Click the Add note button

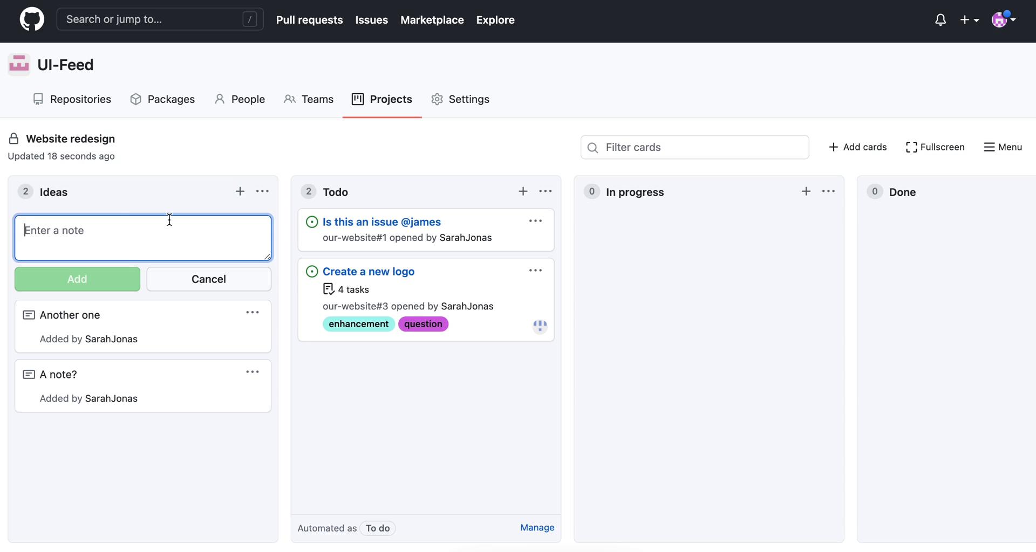[77, 279]
